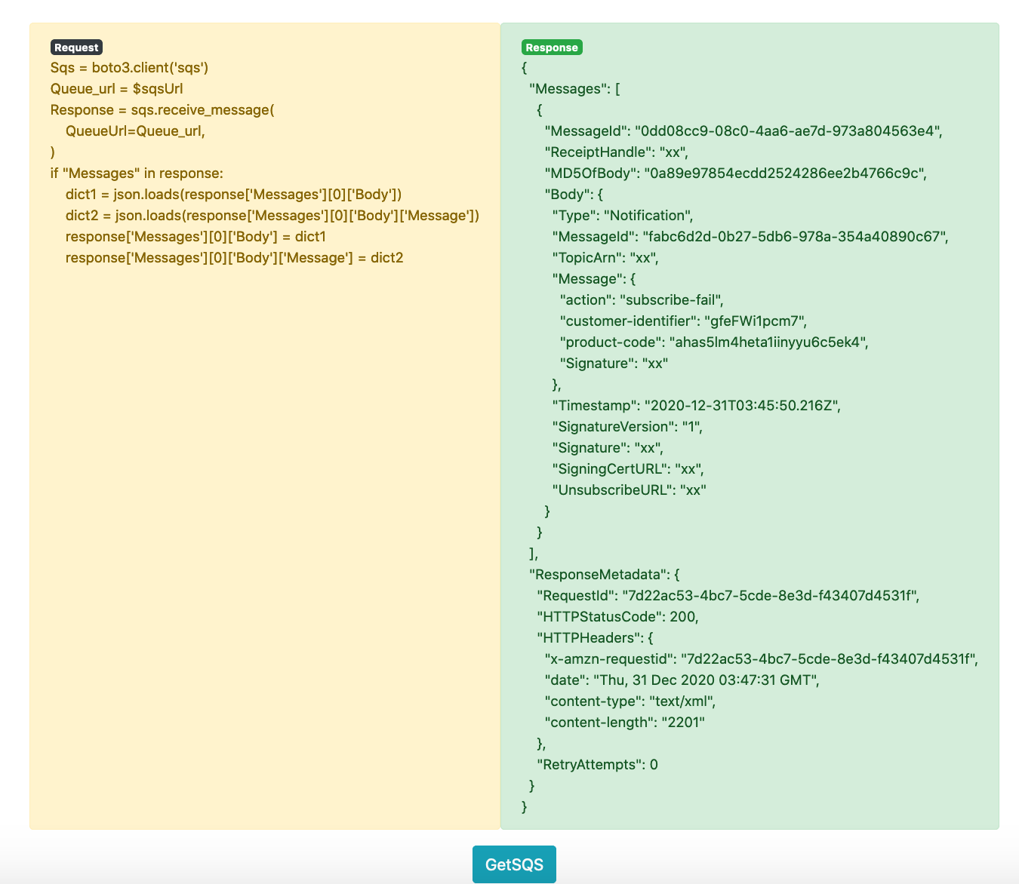Click the RetryAttempts line
This screenshot has height=884, width=1019.
(x=597, y=765)
